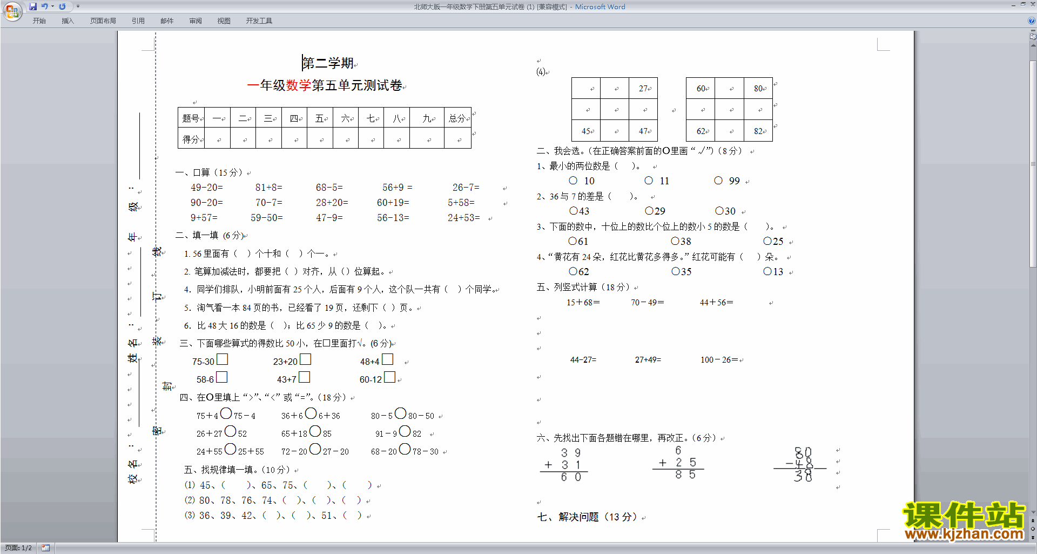
Task: Click the Undo arrow icon
Action: (x=44, y=6)
